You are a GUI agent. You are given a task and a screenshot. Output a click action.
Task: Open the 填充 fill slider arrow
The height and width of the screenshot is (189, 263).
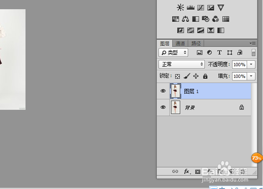251,76
